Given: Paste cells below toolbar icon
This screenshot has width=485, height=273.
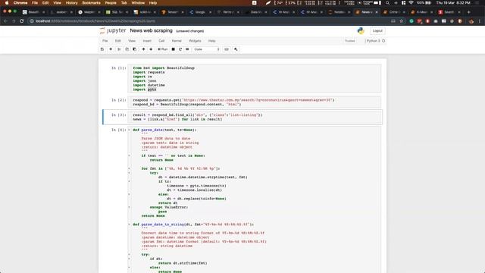Looking at the screenshot, I should 135,49.
